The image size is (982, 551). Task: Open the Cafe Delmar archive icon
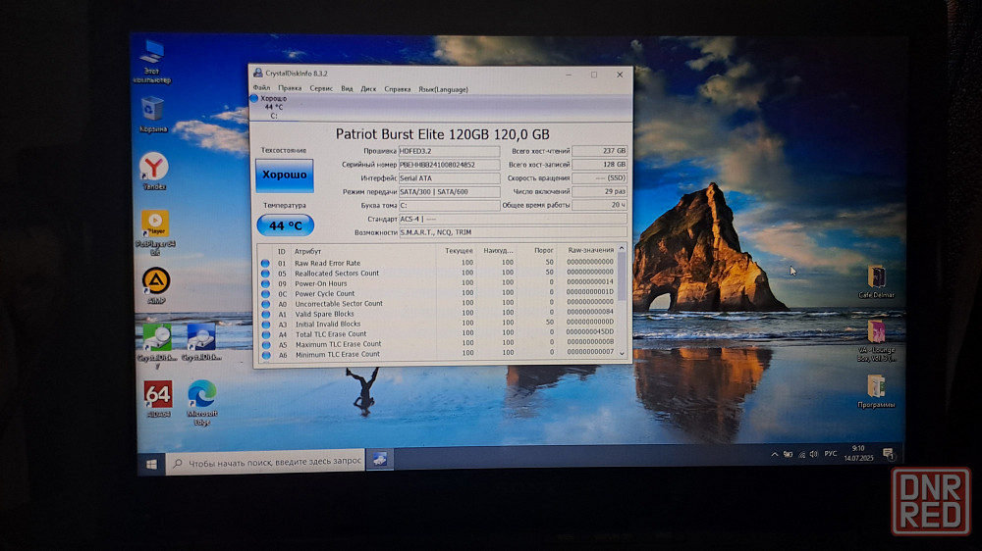pos(876,282)
